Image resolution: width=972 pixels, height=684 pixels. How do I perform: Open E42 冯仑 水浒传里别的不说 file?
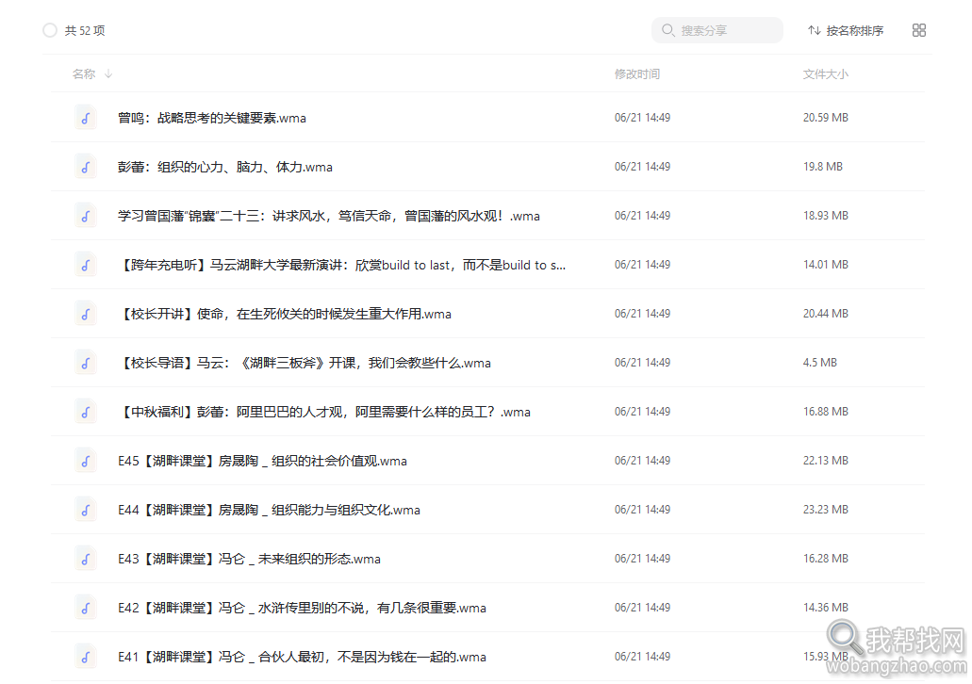[x=302, y=607]
